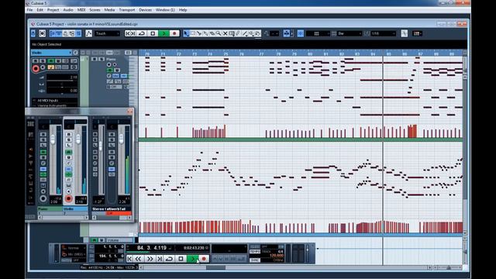Screen dimensions: 496x279
Task: Select the Object Selection arrow tool
Action: (186, 33)
